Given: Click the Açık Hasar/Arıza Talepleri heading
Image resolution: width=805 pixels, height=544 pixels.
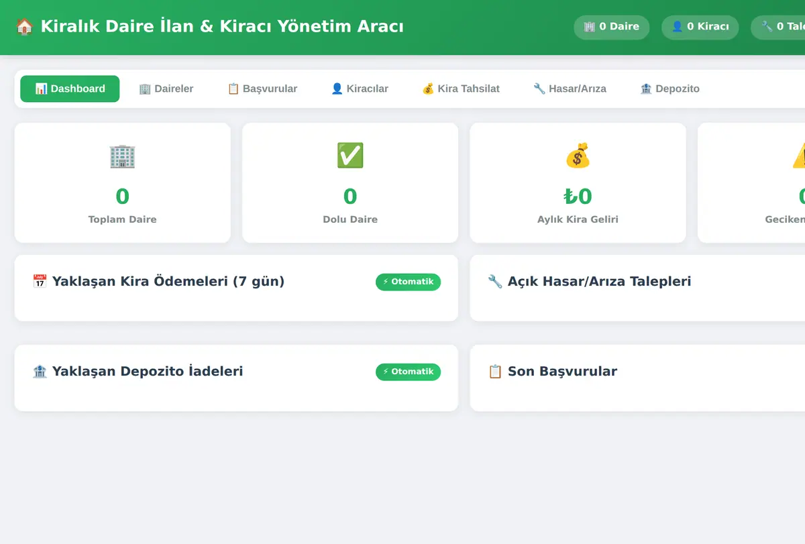Looking at the screenshot, I should coord(589,282).
